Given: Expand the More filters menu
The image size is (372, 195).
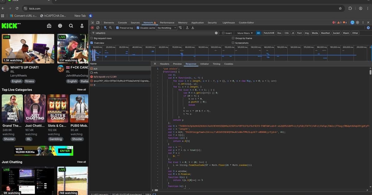Looking at the screenshot, I should pos(244,33).
